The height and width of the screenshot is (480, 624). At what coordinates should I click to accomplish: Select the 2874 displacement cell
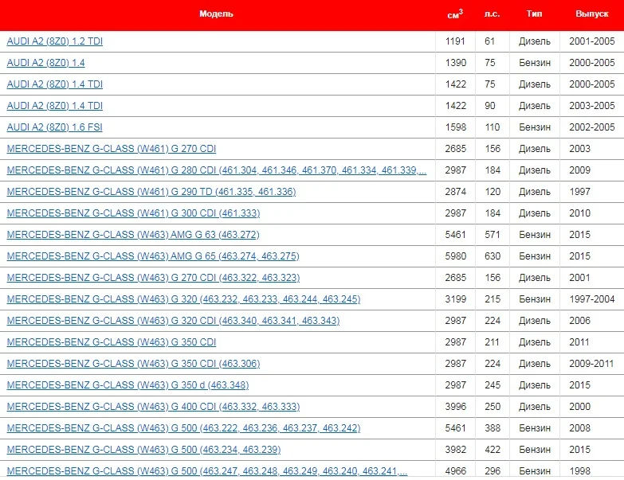coord(455,192)
